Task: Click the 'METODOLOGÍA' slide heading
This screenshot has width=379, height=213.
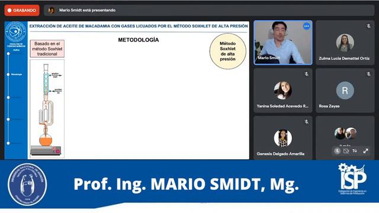Action: tap(138, 40)
